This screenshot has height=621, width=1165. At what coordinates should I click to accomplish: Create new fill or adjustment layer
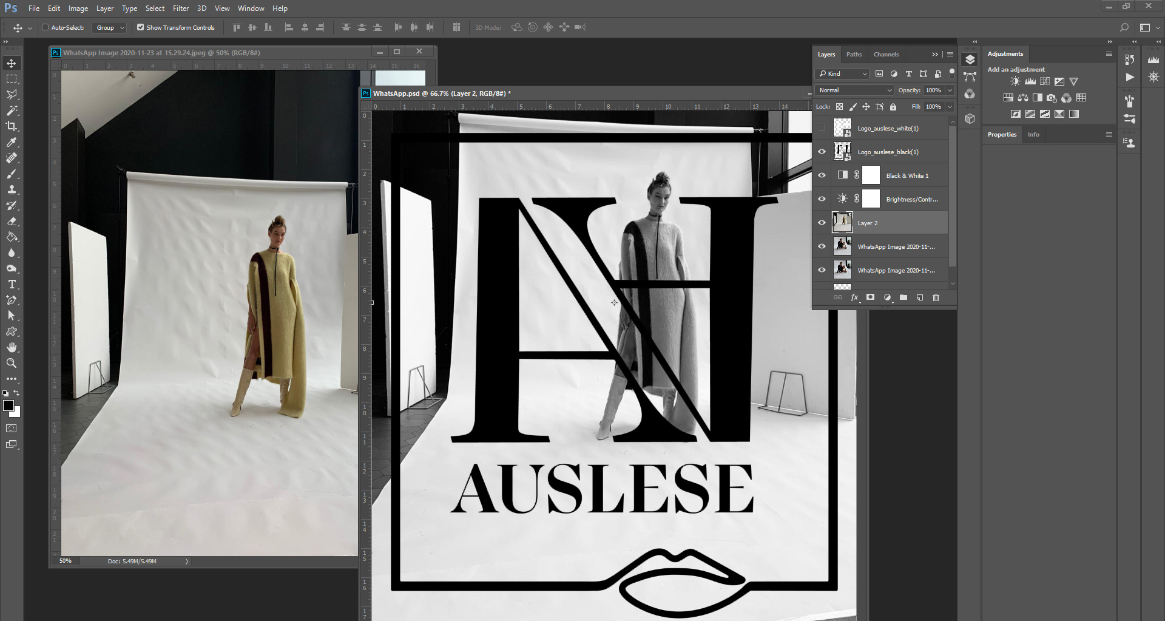point(887,297)
